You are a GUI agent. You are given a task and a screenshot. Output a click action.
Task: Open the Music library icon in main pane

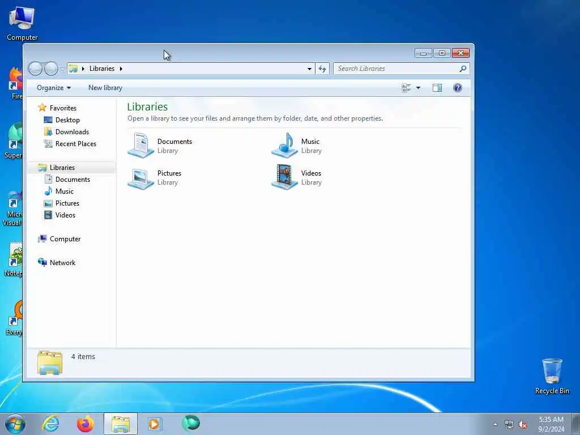284,146
